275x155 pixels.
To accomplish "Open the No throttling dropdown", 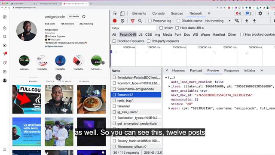I will [x=218, y=21].
